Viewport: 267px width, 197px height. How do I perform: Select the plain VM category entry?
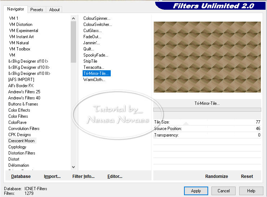tap(12, 55)
